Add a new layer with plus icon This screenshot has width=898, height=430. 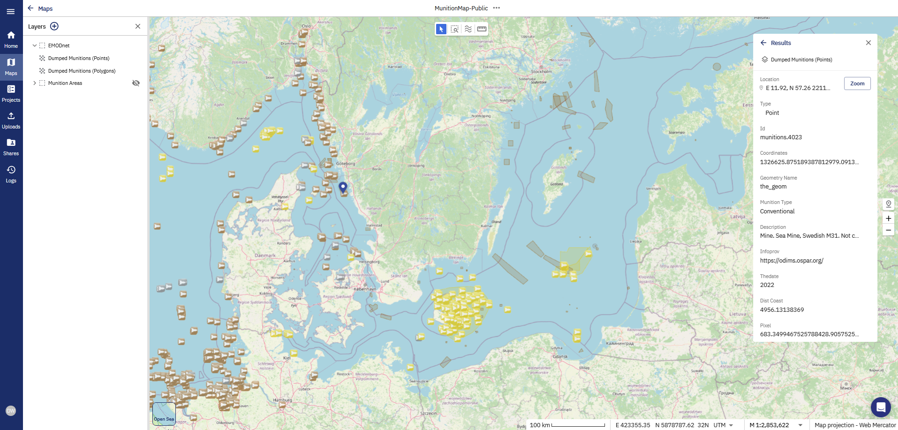click(54, 26)
